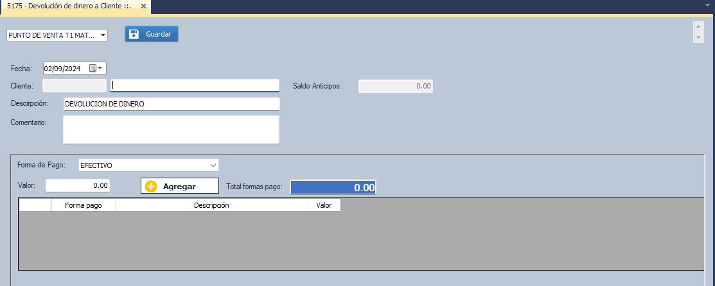
Task: Click the floppy disk save icon
Action: point(134,35)
